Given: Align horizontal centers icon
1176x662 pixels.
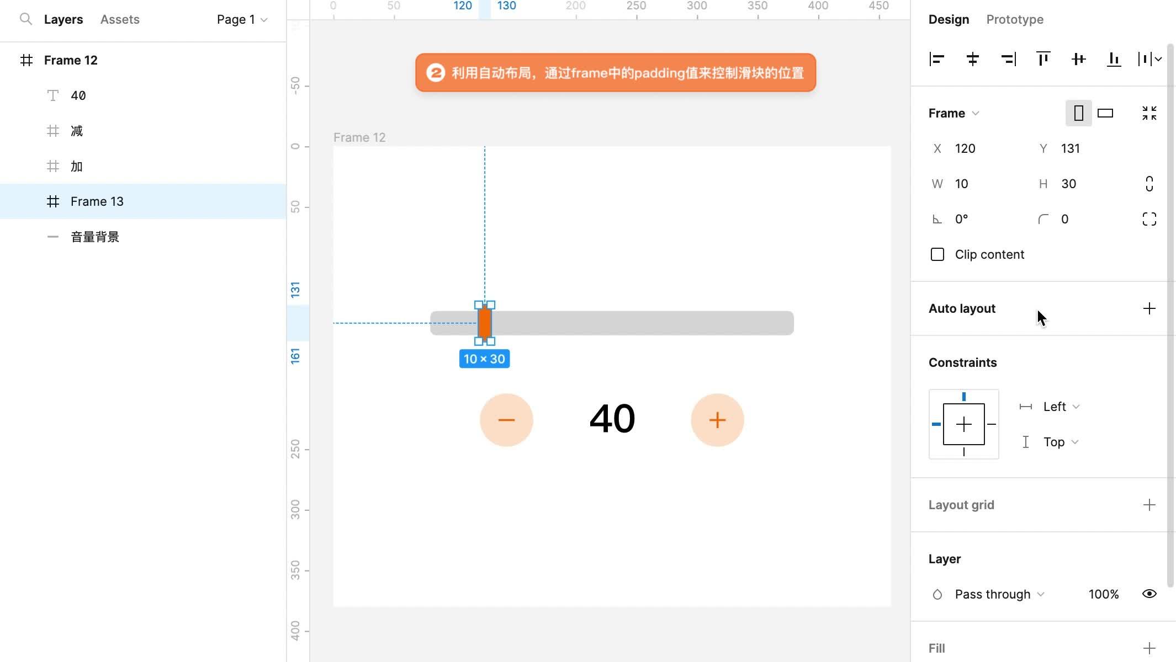Looking at the screenshot, I should point(973,59).
